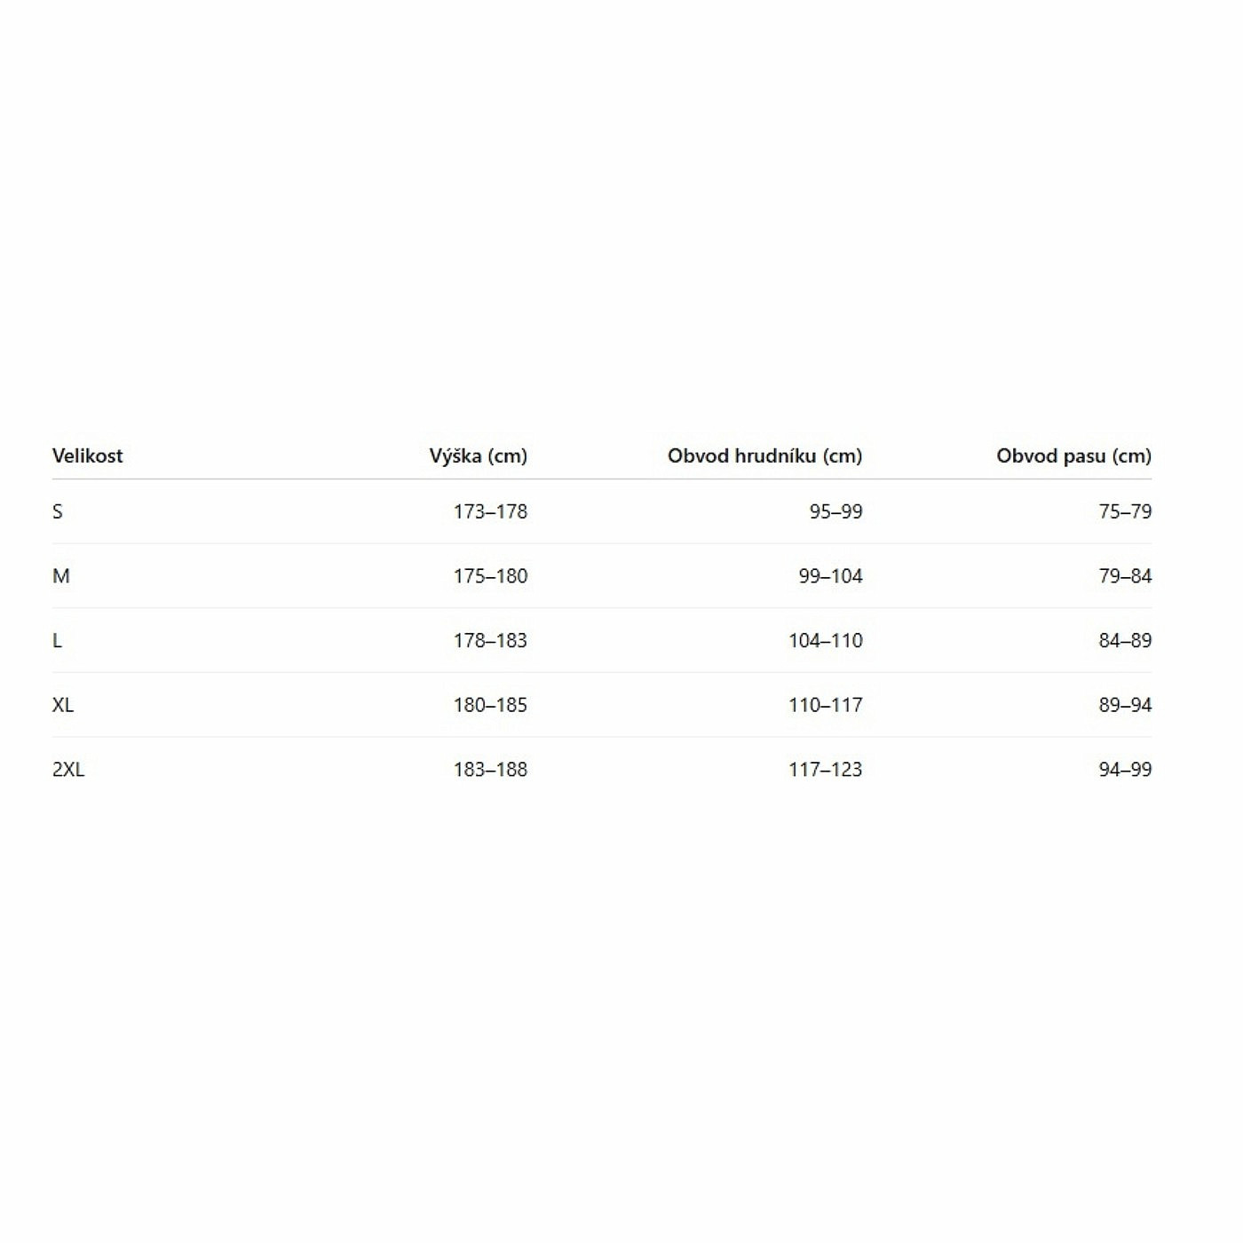Click height value 183–188
Image resolution: width=1243 pixels, height=1243 pixels.
click(490, 770)
